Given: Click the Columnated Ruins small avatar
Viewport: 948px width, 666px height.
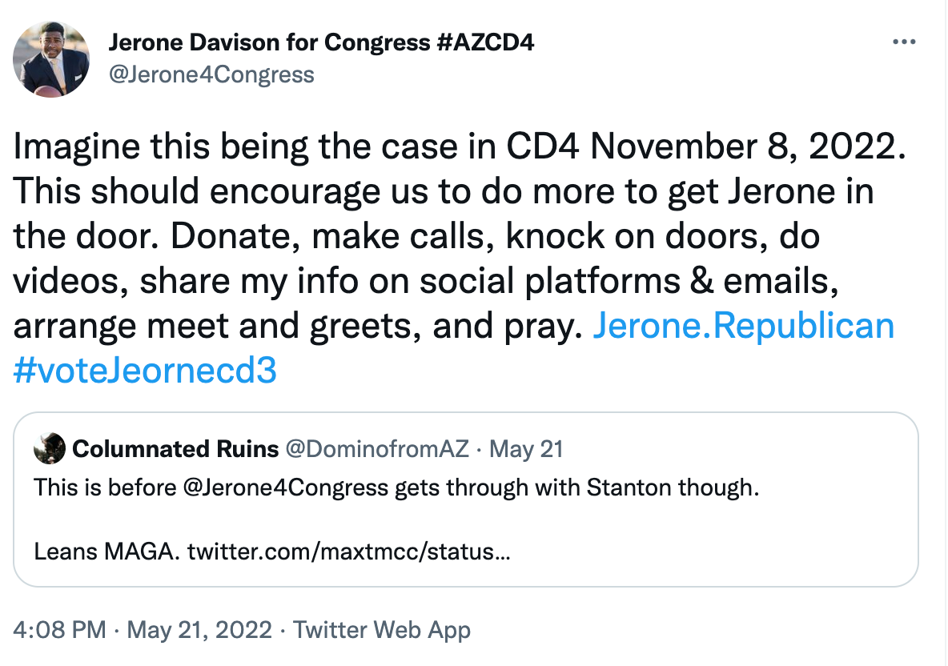Looking at the screenshot, I should coord(49,449).
